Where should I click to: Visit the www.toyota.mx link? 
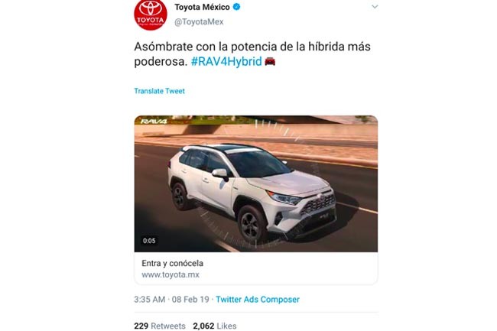coord(171,275)
